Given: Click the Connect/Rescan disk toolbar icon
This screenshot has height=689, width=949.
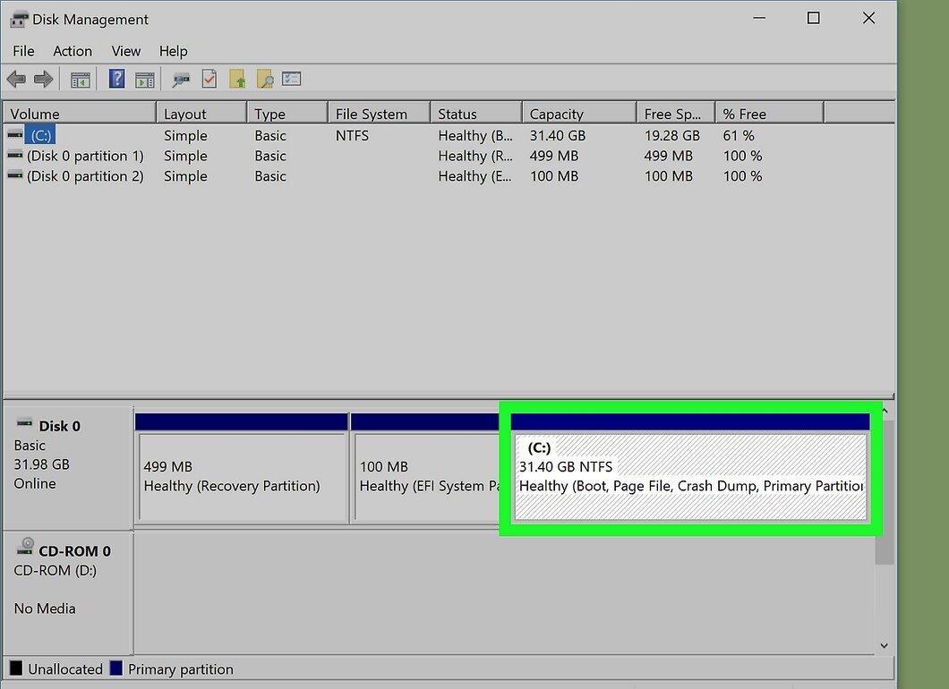Looking at the screenshot, I should pos(180,80).
